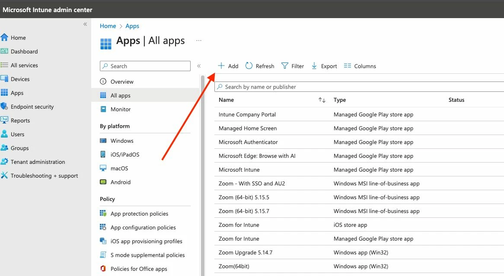This screenshot has width=504, height=276.
Task: Click the iOS/iPadOS device icon
Action: coord(103,154)
